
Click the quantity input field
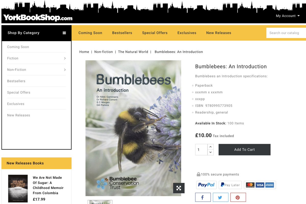click(x=201, y=150)
